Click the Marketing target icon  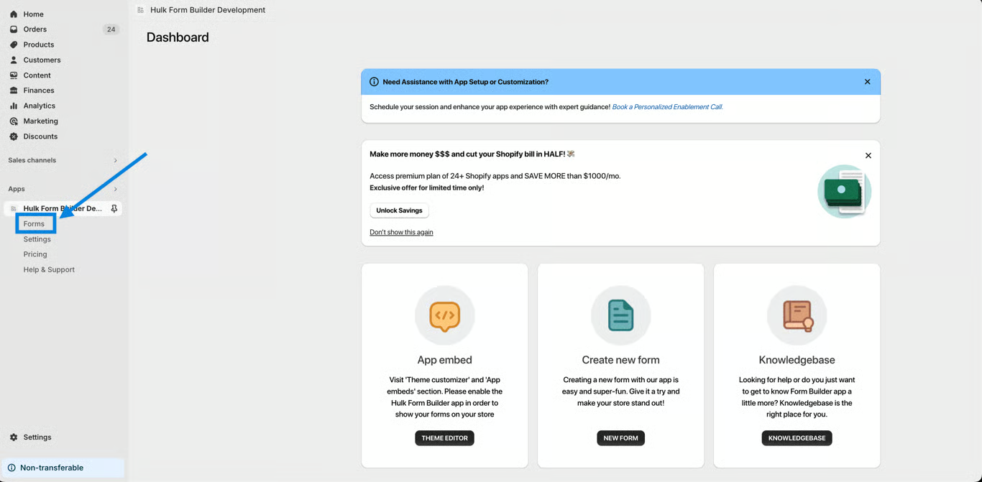coord(14,121)
